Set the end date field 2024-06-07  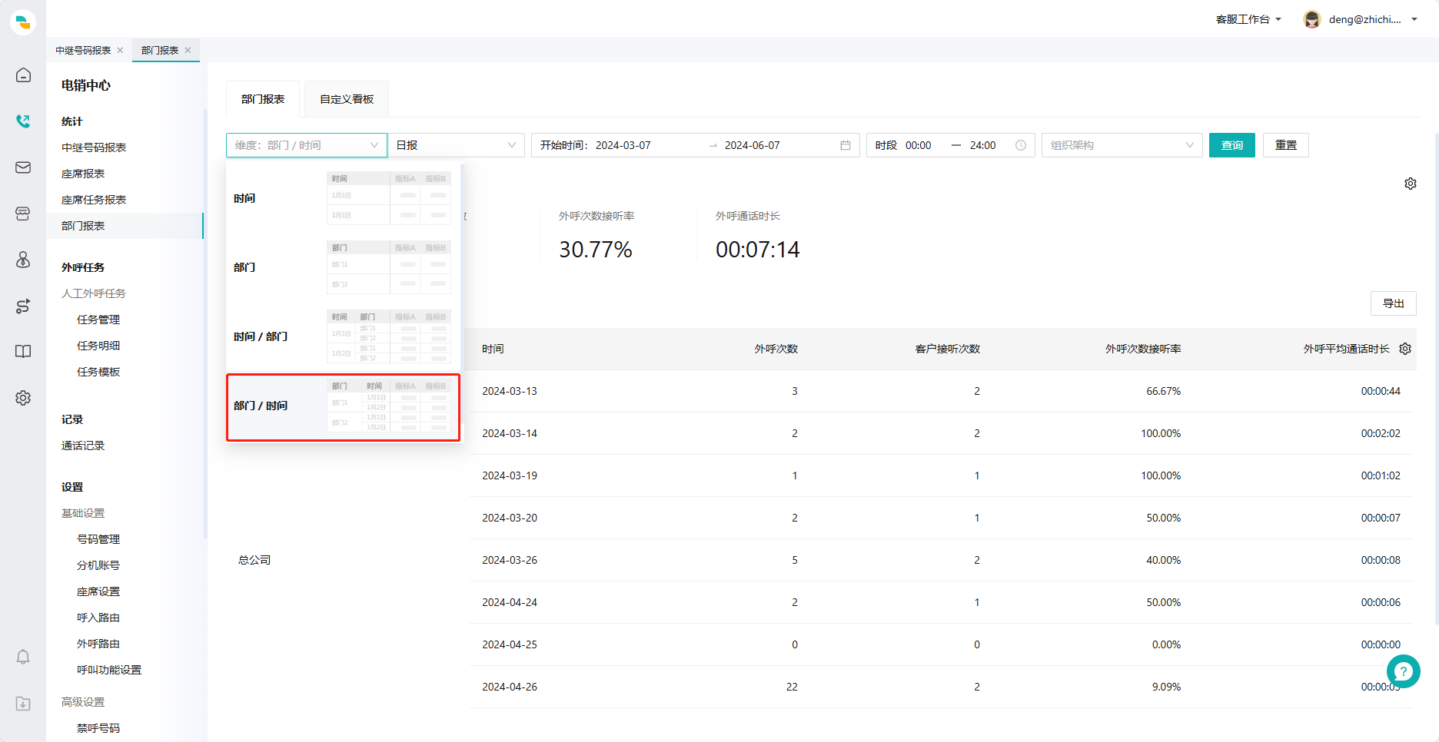pyautogui.click(x=753, y=145)
